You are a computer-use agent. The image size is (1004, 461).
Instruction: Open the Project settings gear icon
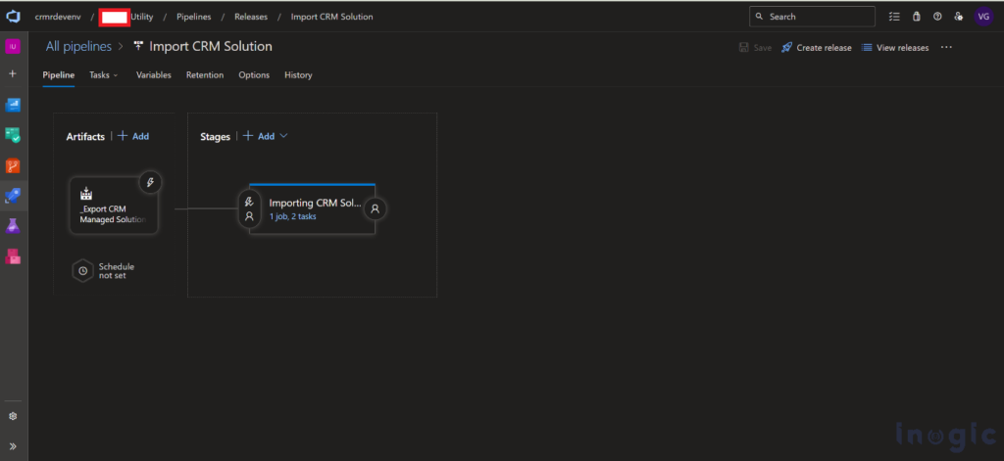click(x=13, y=416)
